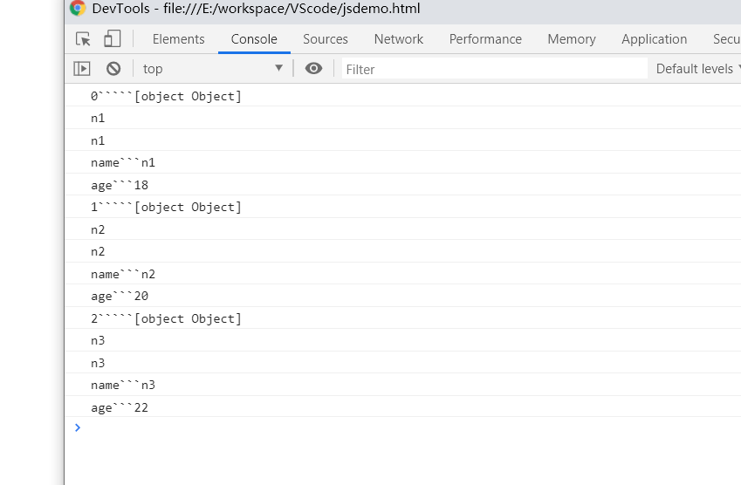
Task: Switch to the Elements tab
Action: tap(179, 39)
